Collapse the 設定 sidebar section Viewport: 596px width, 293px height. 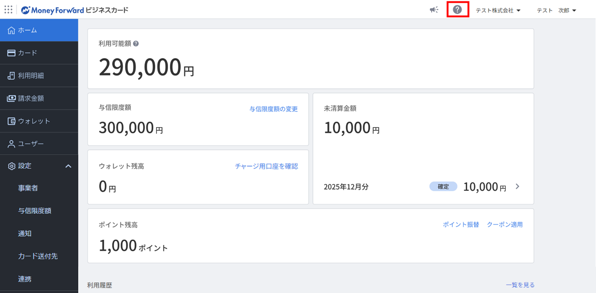click(68, 166)
